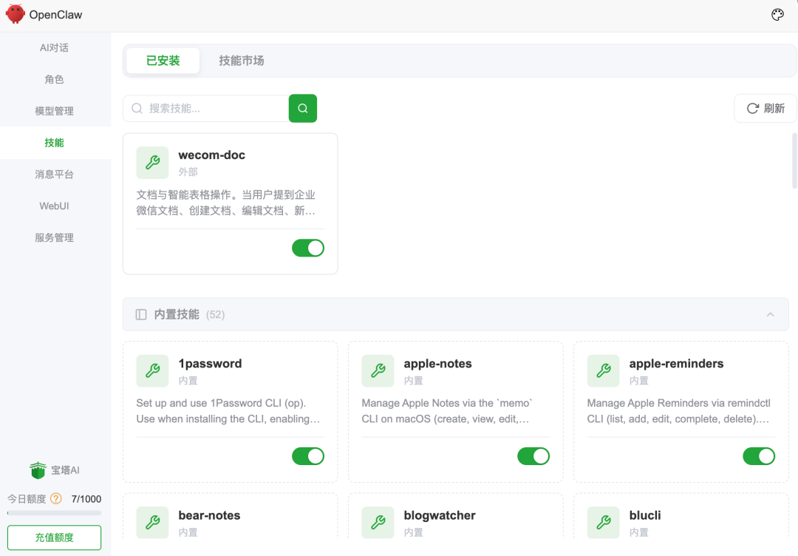
Task: Click the 充值额度 button
Action: coord(54,538)
